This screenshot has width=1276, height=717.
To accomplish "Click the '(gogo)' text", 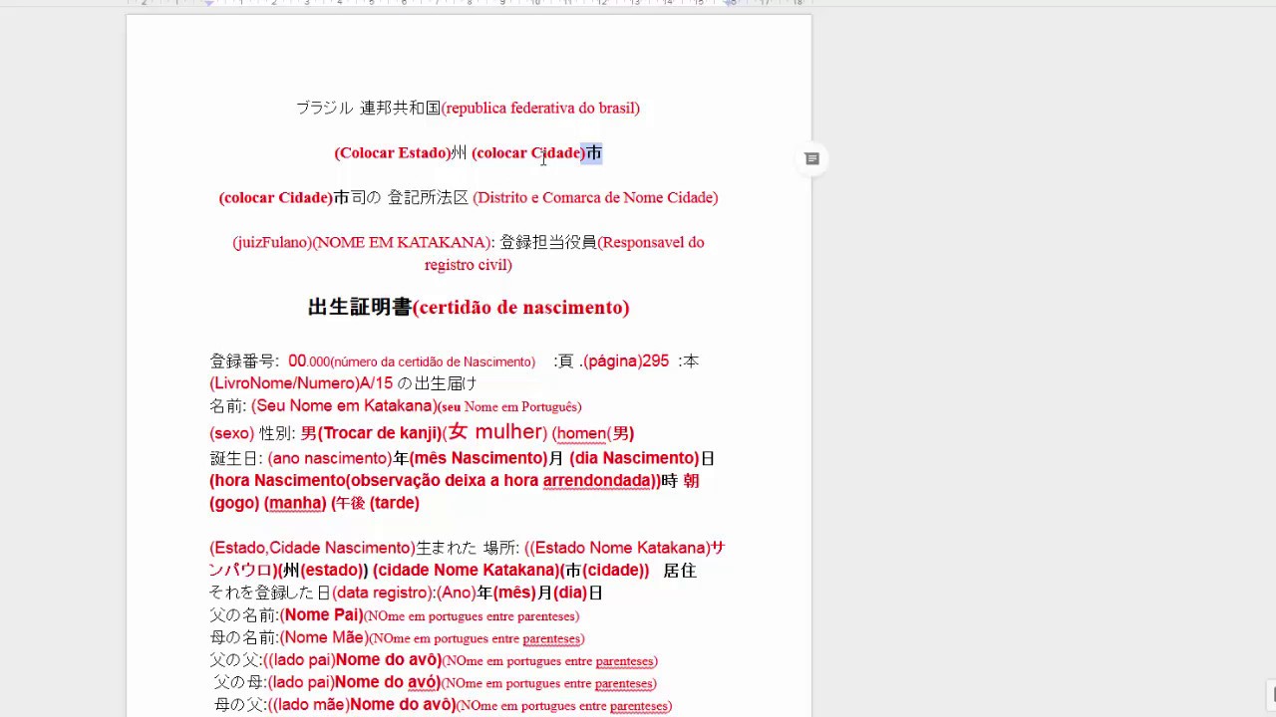I will coord(234,503).
